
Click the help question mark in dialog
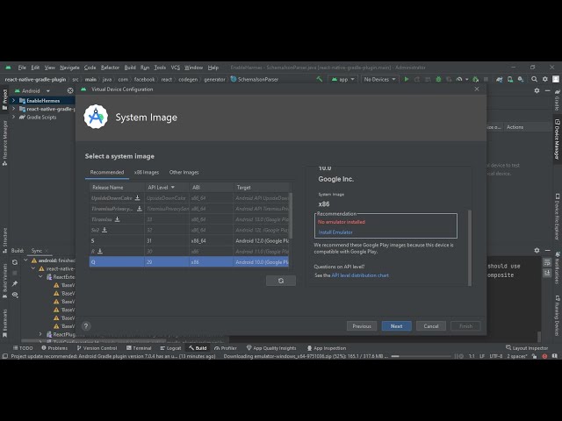coord(86,326)
